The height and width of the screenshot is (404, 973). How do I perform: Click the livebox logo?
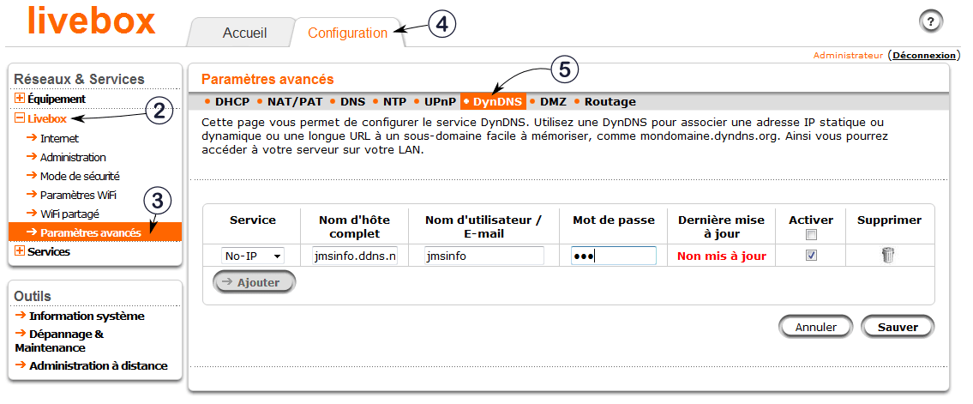click(91, 21)
